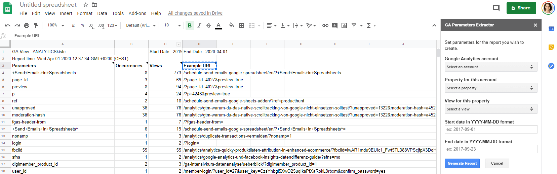This screenshot has height=174, width=557.
Task: Click the Generate Report button
Action: 462,163
